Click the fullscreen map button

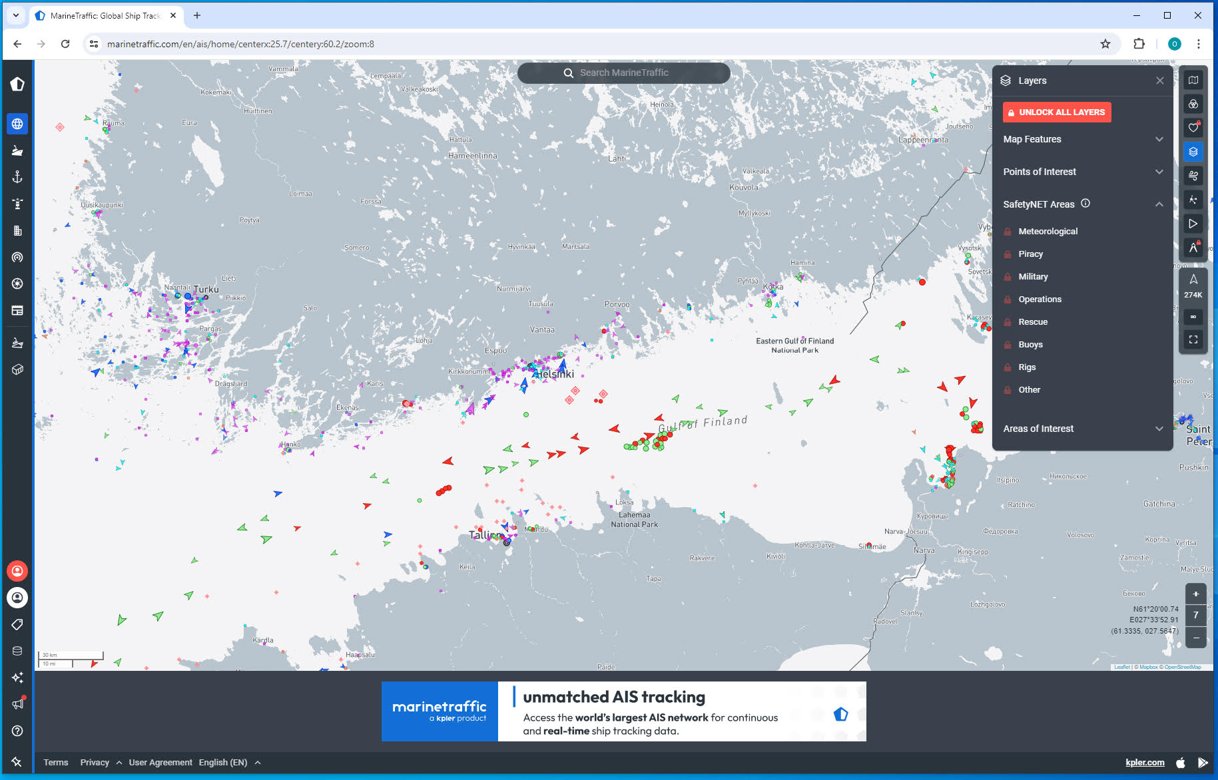tap(1193, 340)
